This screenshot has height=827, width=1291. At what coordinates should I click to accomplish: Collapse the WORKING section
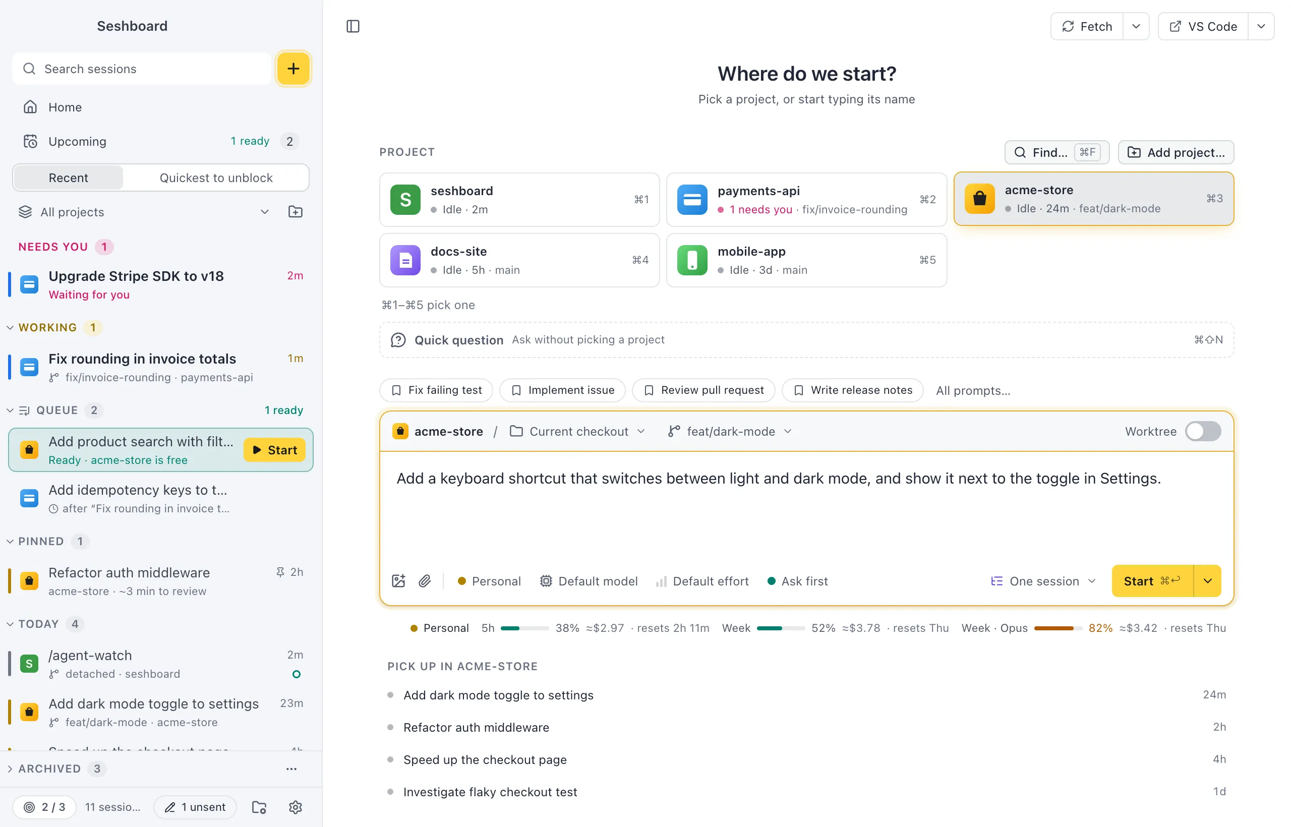[x=10, y=328]
